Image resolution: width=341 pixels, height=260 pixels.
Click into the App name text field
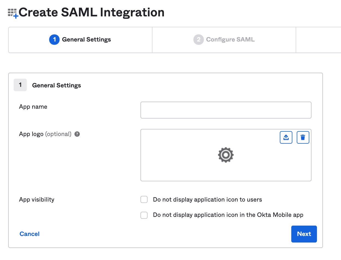coord(226,110)
